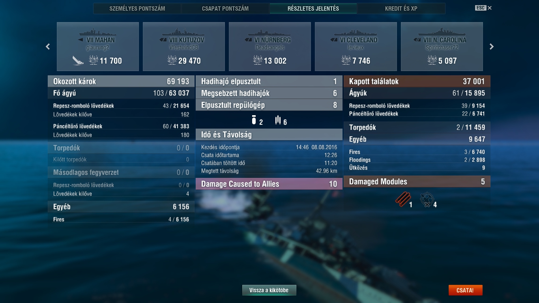Click the fighter planes destroyed icon
539x303 pixels.
[278, 120]
